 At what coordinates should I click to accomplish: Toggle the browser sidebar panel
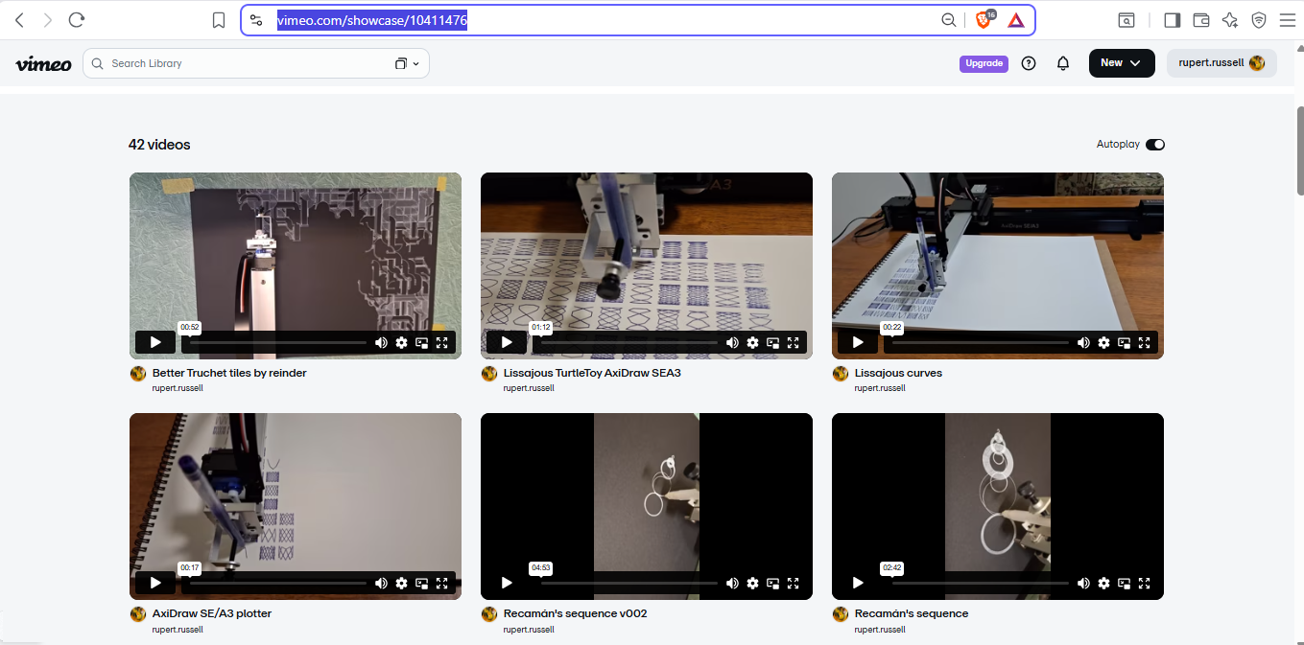pyautogui.click(x=1172, y=20)
